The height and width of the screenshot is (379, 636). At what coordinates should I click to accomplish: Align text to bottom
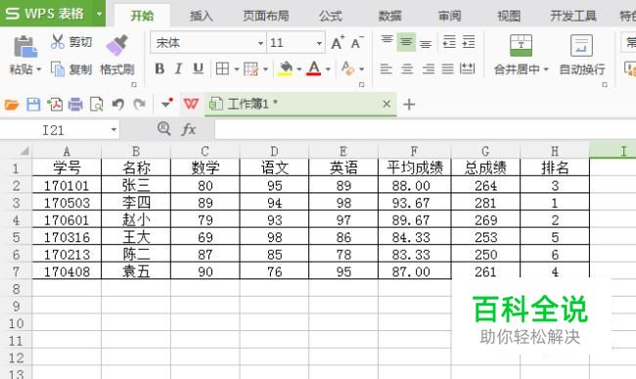click(x=426, y=44)
